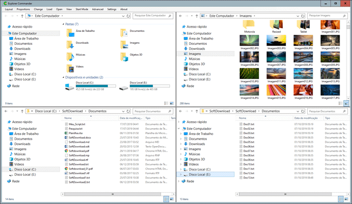Open the Resized folder in Imagens
This screenshot has width=352, height=204.
(x=276, y=27)
